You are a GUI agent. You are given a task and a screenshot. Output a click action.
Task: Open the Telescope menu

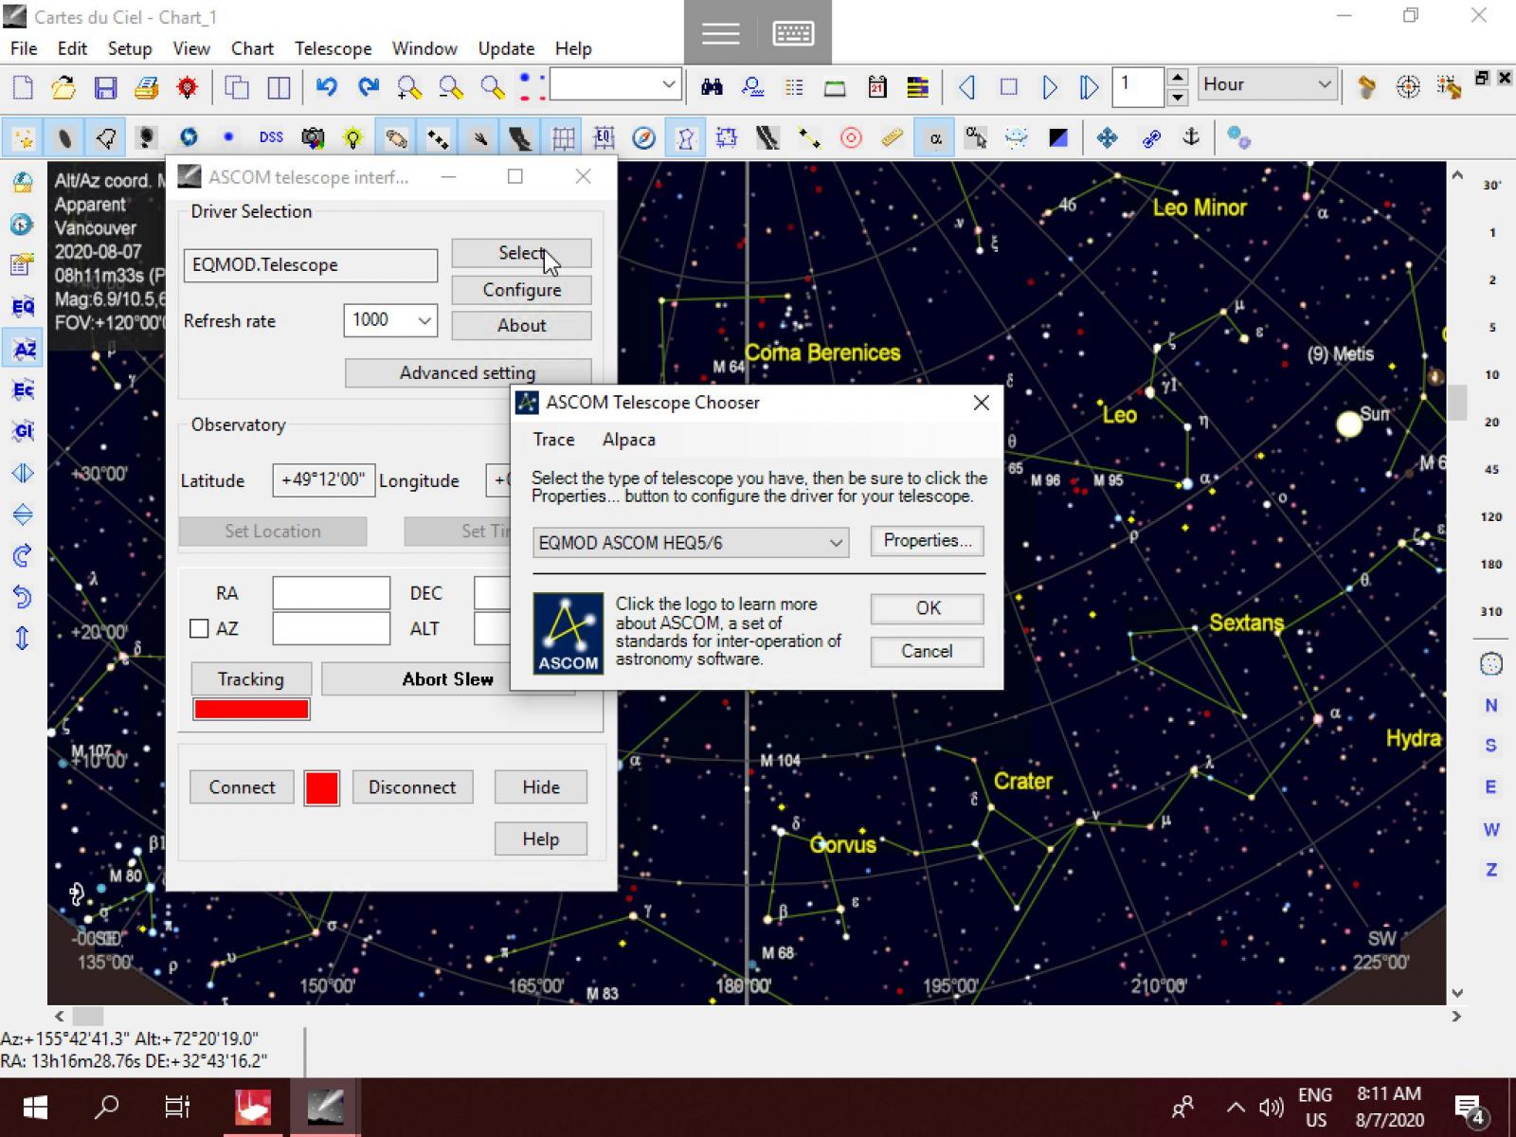333,48
